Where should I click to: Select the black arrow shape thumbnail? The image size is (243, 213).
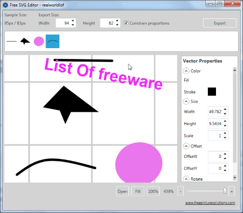(x=25, y=41)
